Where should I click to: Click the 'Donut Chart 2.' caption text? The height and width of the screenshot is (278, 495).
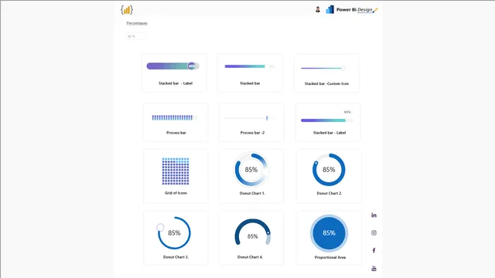point(329,193)
